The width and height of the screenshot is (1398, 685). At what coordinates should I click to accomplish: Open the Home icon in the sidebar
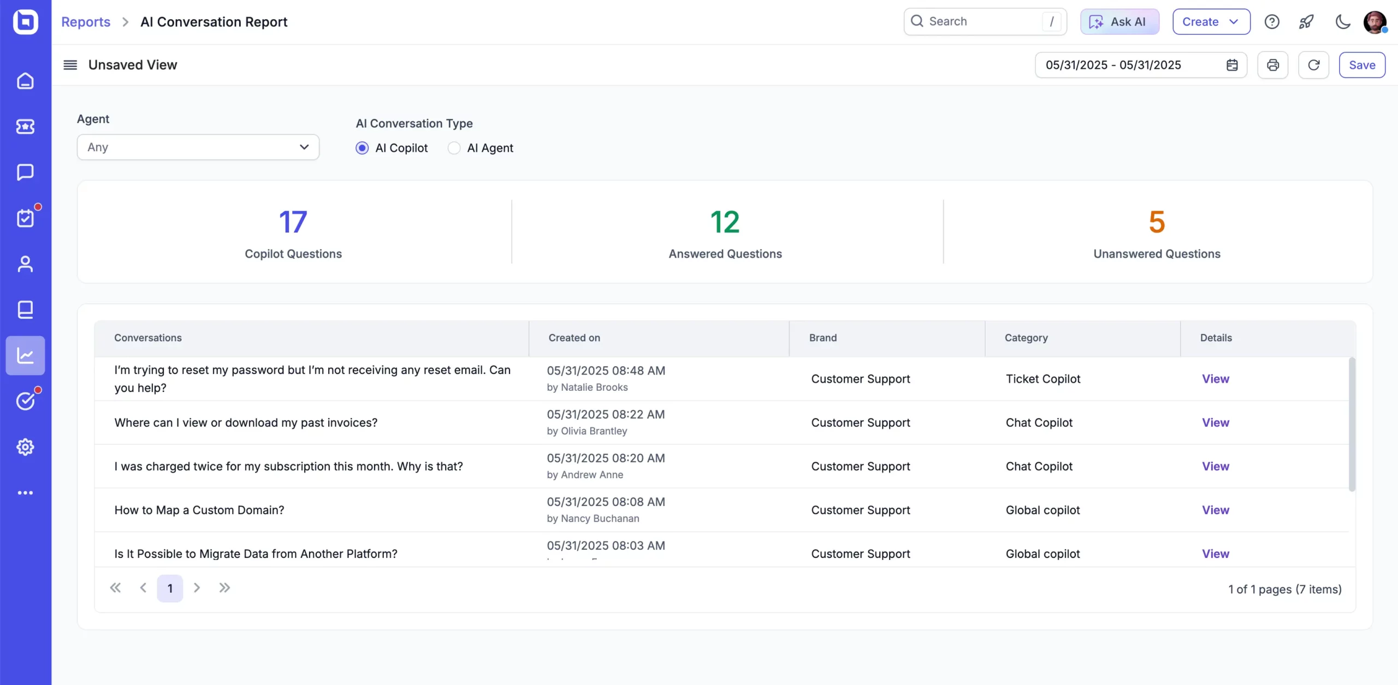25,81
